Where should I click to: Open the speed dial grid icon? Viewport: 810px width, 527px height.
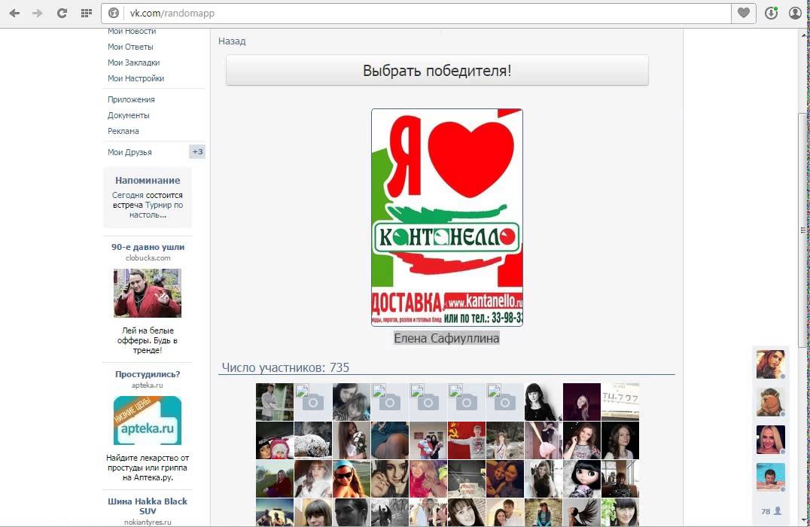click(87, 13)
